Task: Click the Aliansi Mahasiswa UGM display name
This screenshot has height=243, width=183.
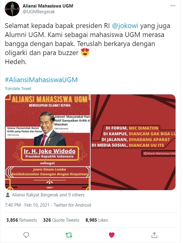Action: click(x=48, y=6)
